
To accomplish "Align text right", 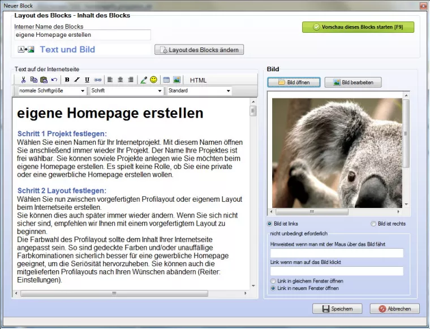I will [131, 80].
